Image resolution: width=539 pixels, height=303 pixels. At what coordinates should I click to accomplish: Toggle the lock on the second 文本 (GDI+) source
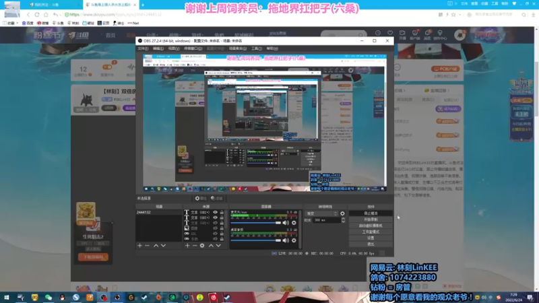(x=222, y=217)
